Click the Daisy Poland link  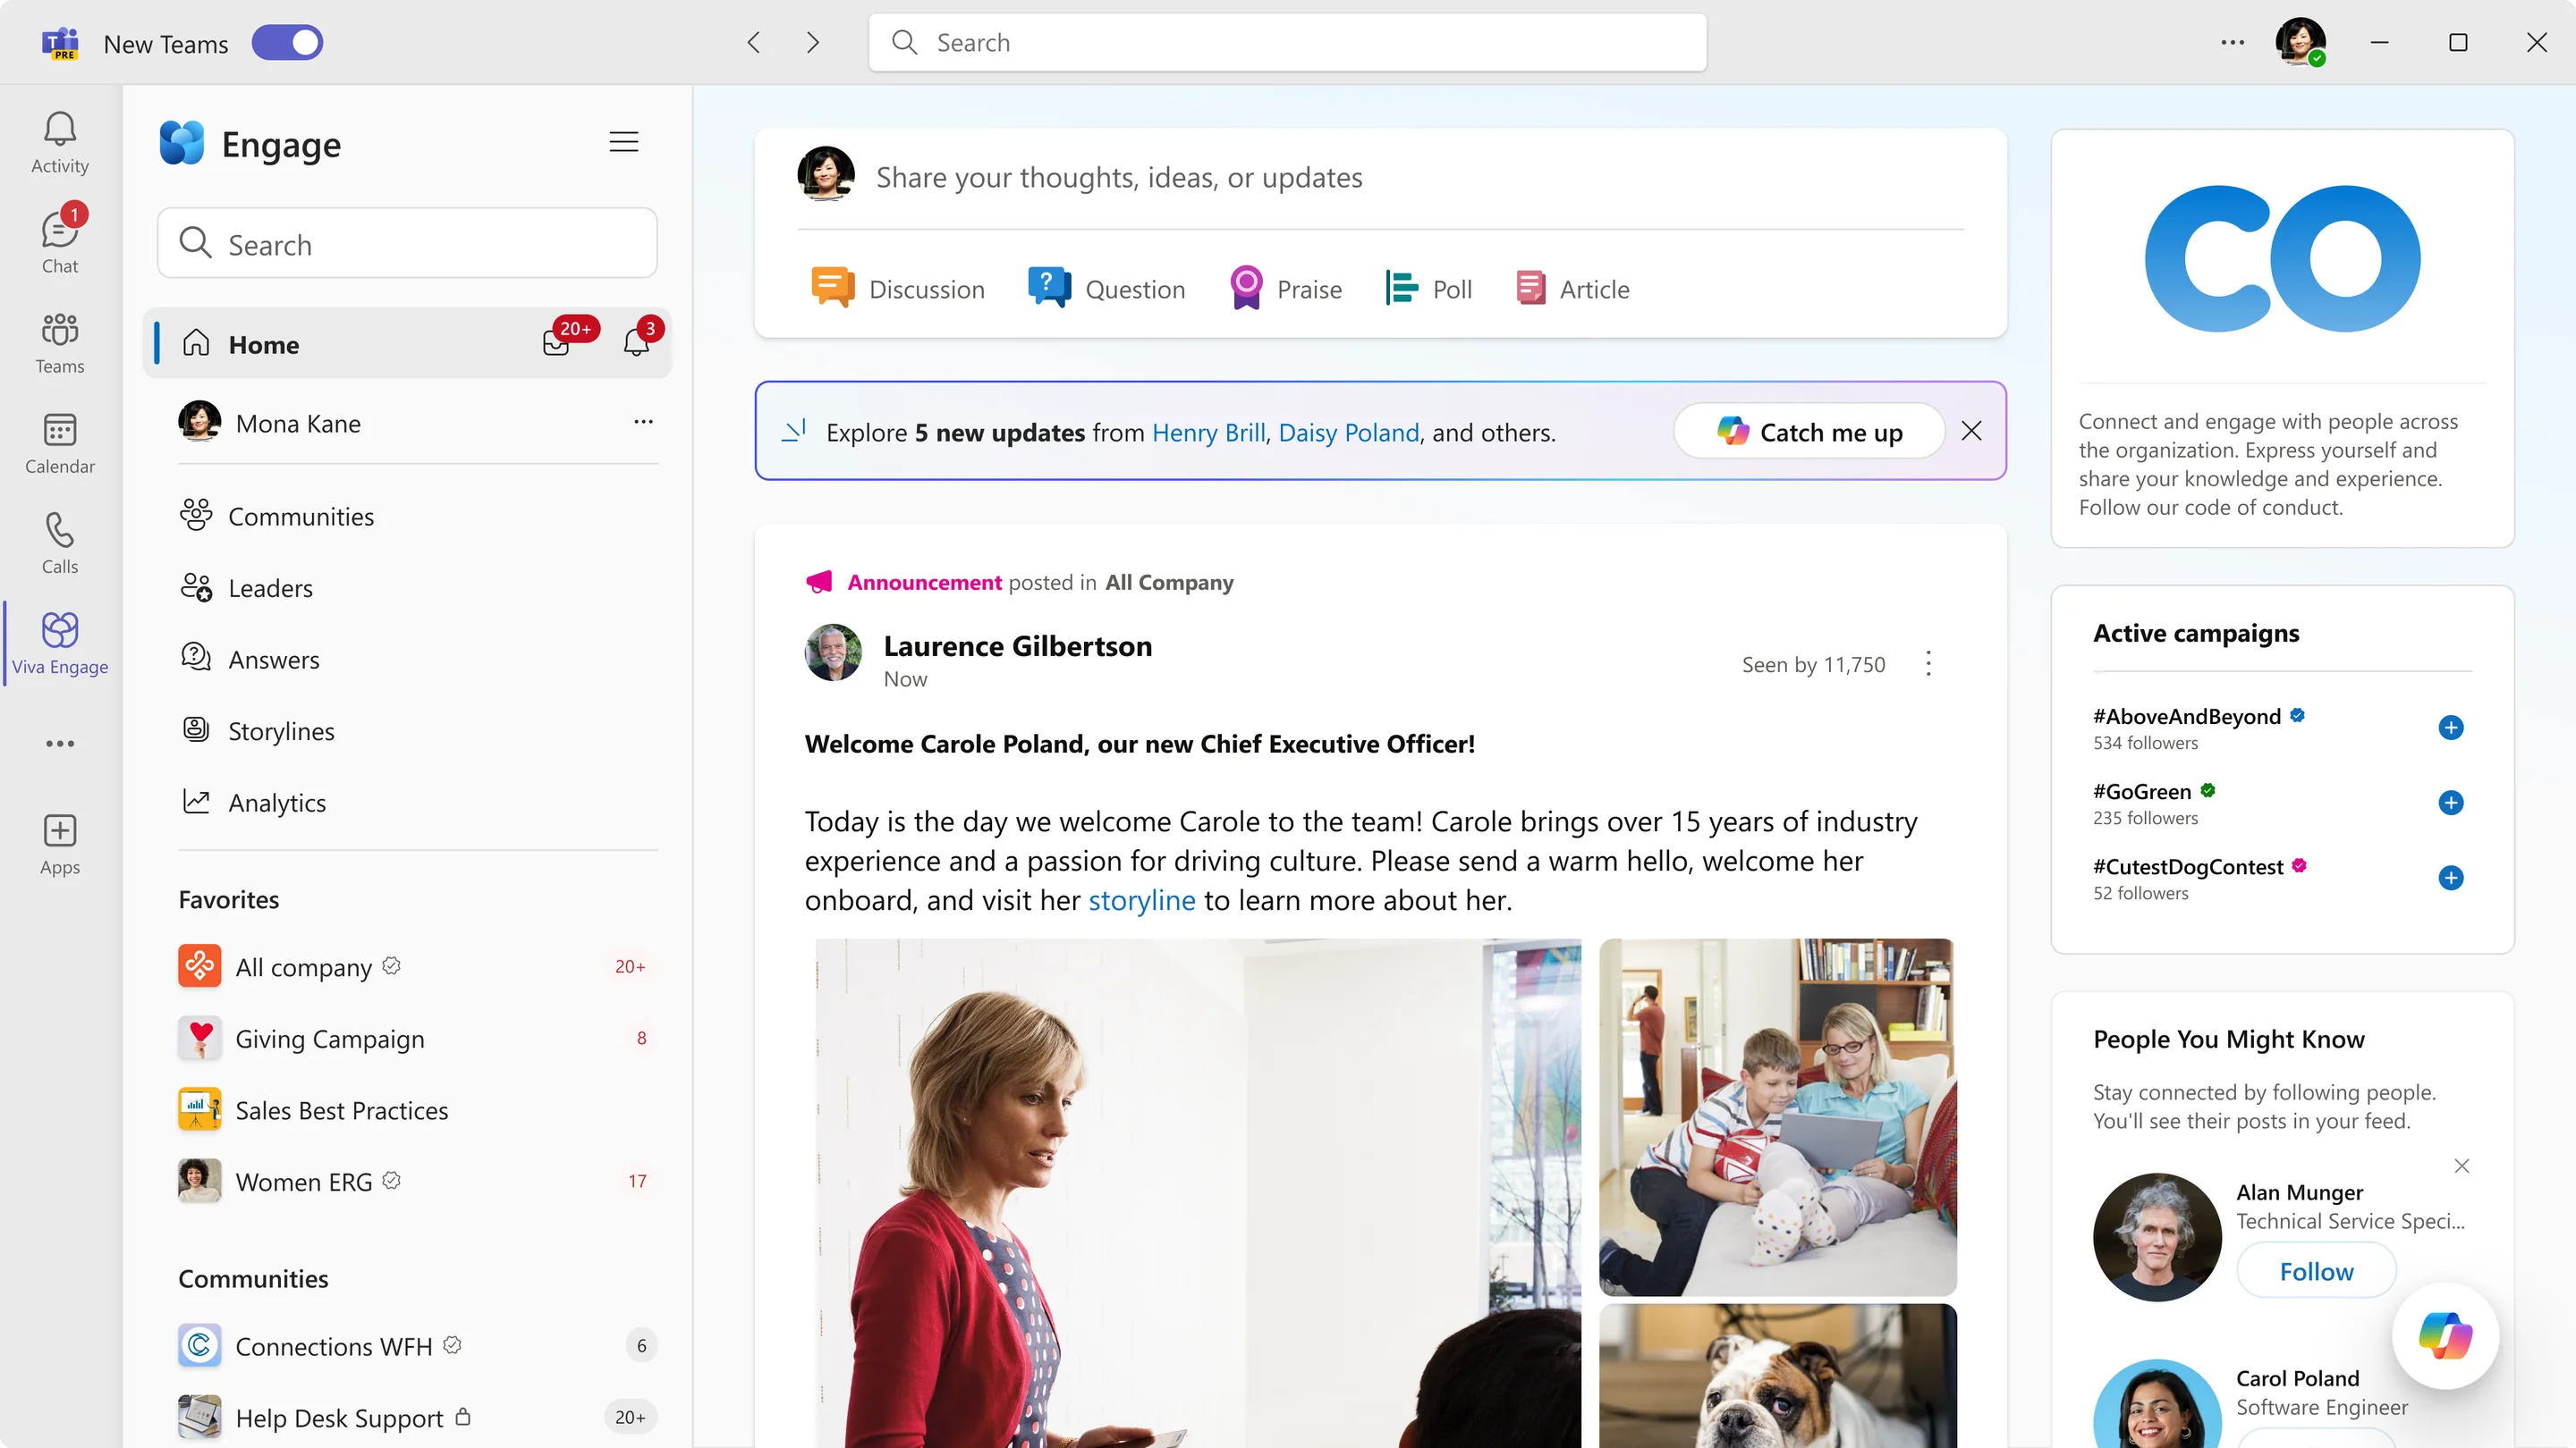pos(1349,433)
